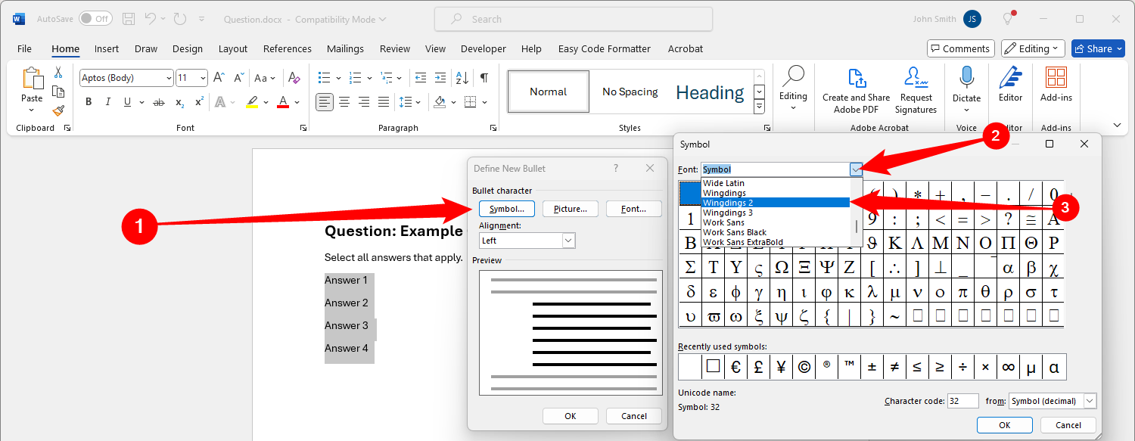Open the Format Painter
The height and width of the screenshot is (441, 1135).
tap(58, 110)
